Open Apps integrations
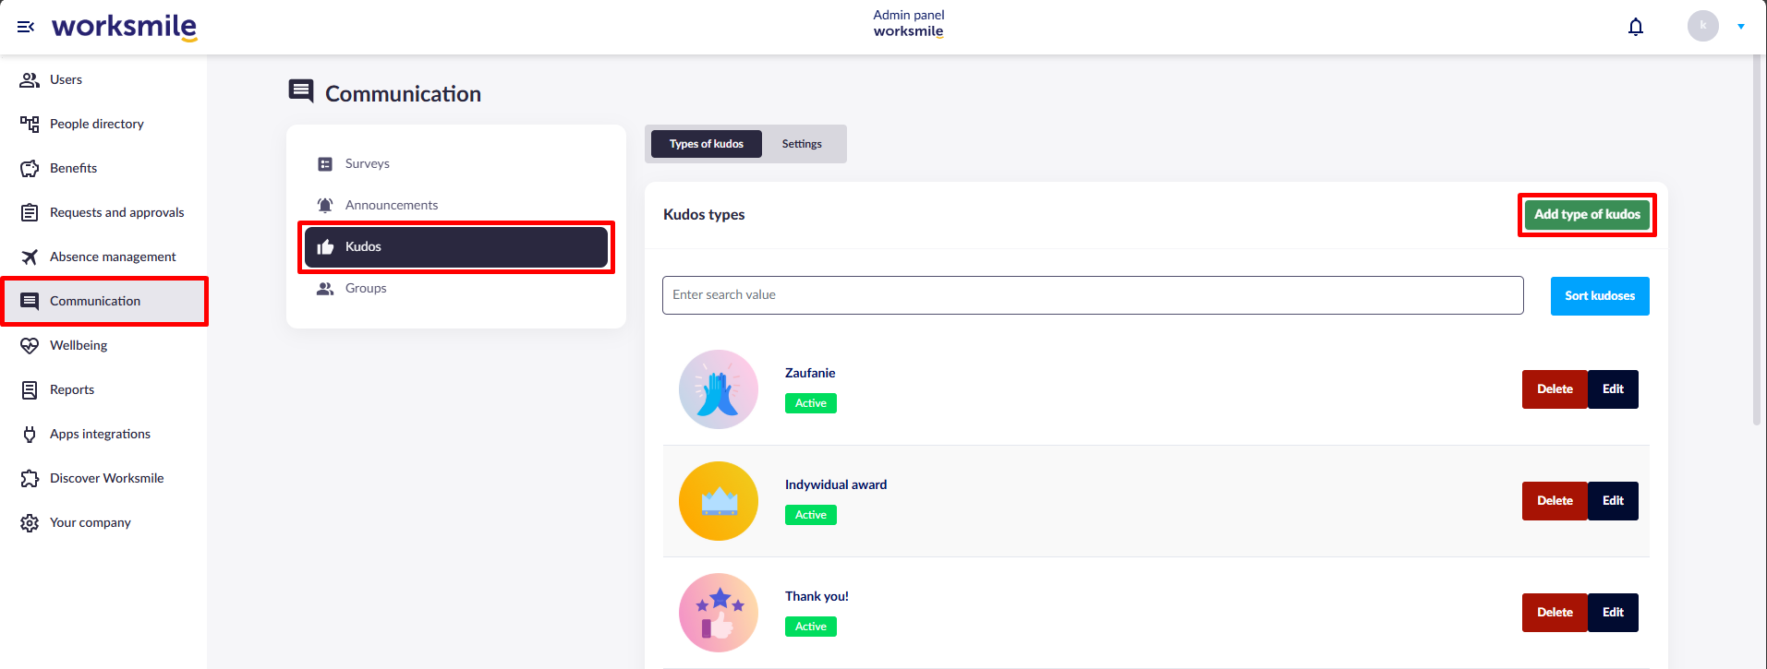The image size is (1767, 669). click(x=100, y=434)
